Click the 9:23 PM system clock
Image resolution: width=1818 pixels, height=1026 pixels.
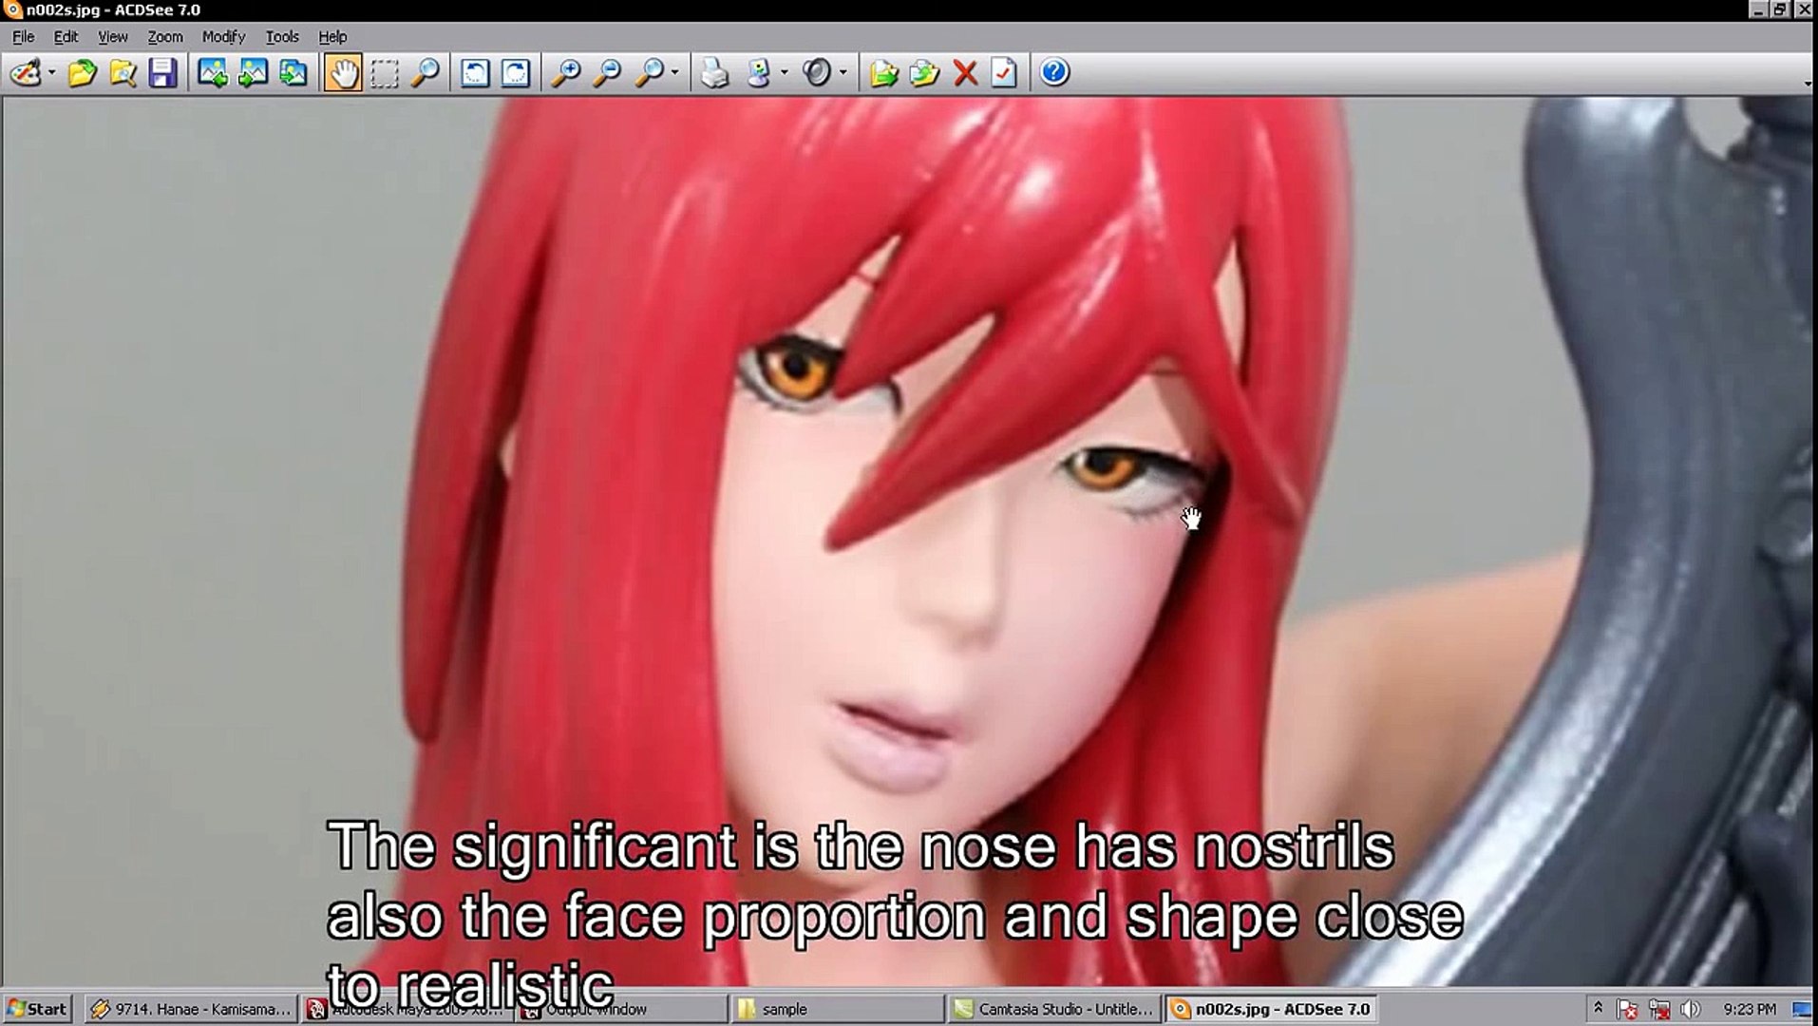[1750, 1009]
